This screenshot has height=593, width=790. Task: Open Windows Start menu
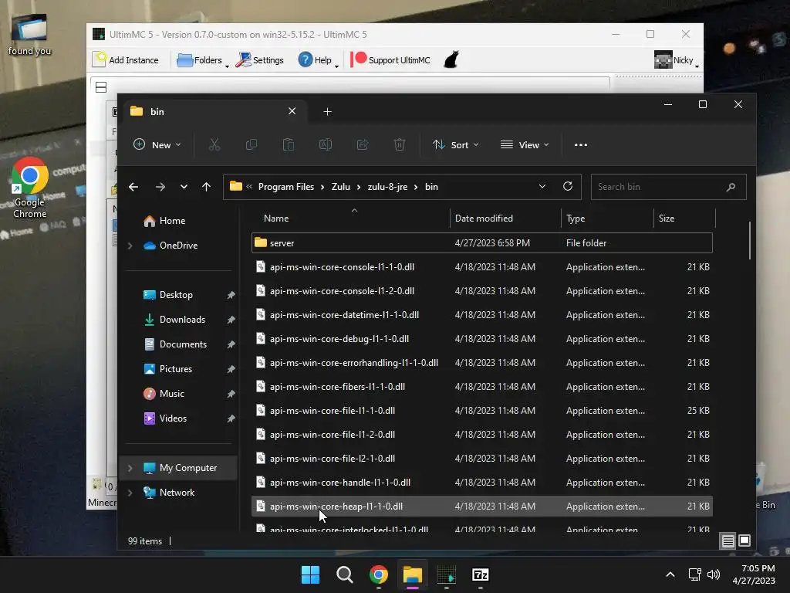click(x=310, y=574)
